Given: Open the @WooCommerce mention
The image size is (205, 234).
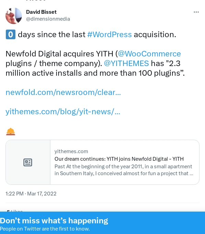Looking at the screenshot, I should coord(149,54).
